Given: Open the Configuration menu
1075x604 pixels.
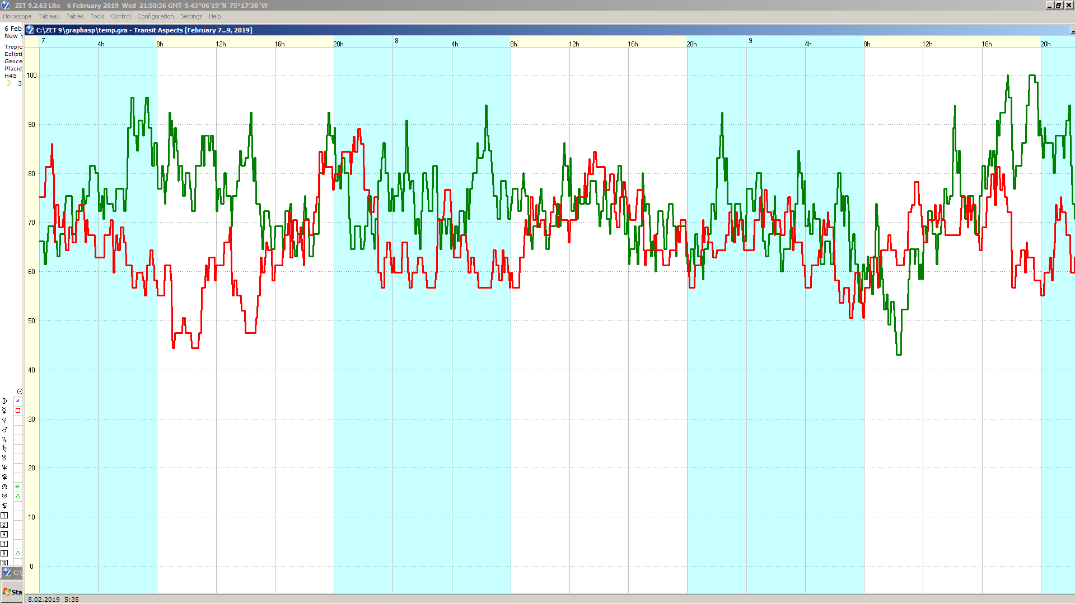Looking at the screenshot, I should pyautogui.click(x=156, y=16).
